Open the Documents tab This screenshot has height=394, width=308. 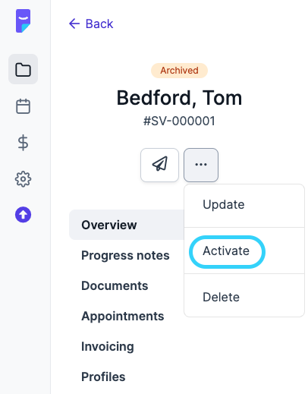click(115, 285)
